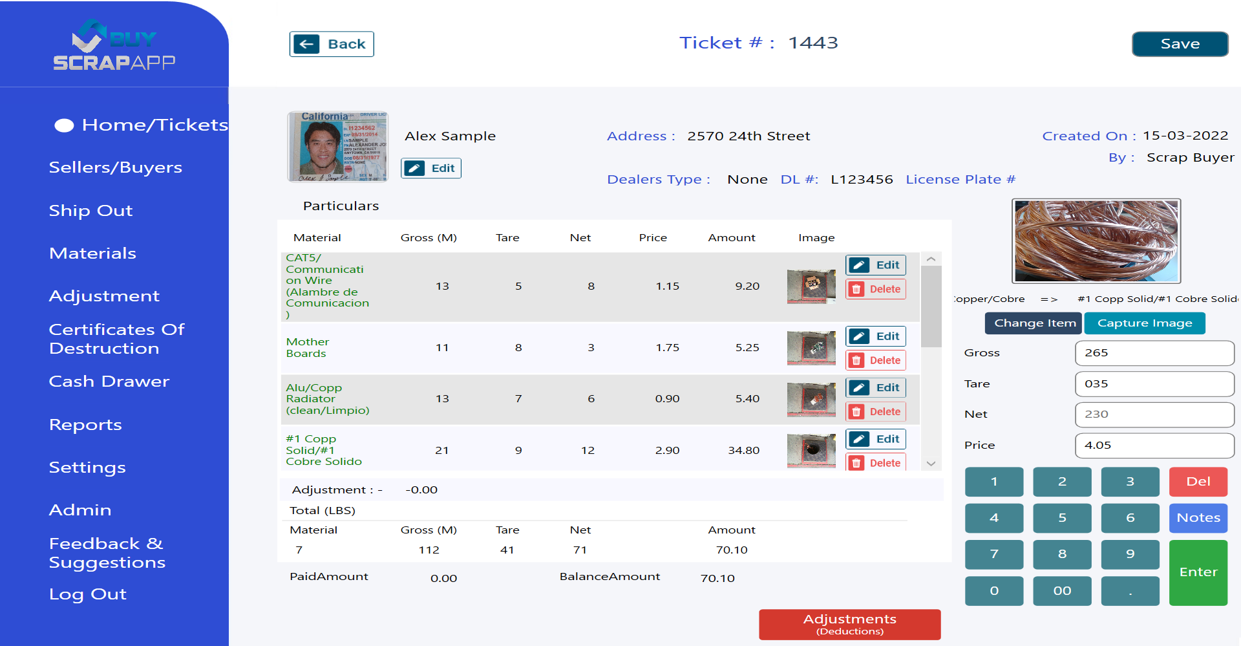1241x646 pixels.
Task: Click the Gross weight input field
Action: pyautogui.click(x=1154, y=353)
